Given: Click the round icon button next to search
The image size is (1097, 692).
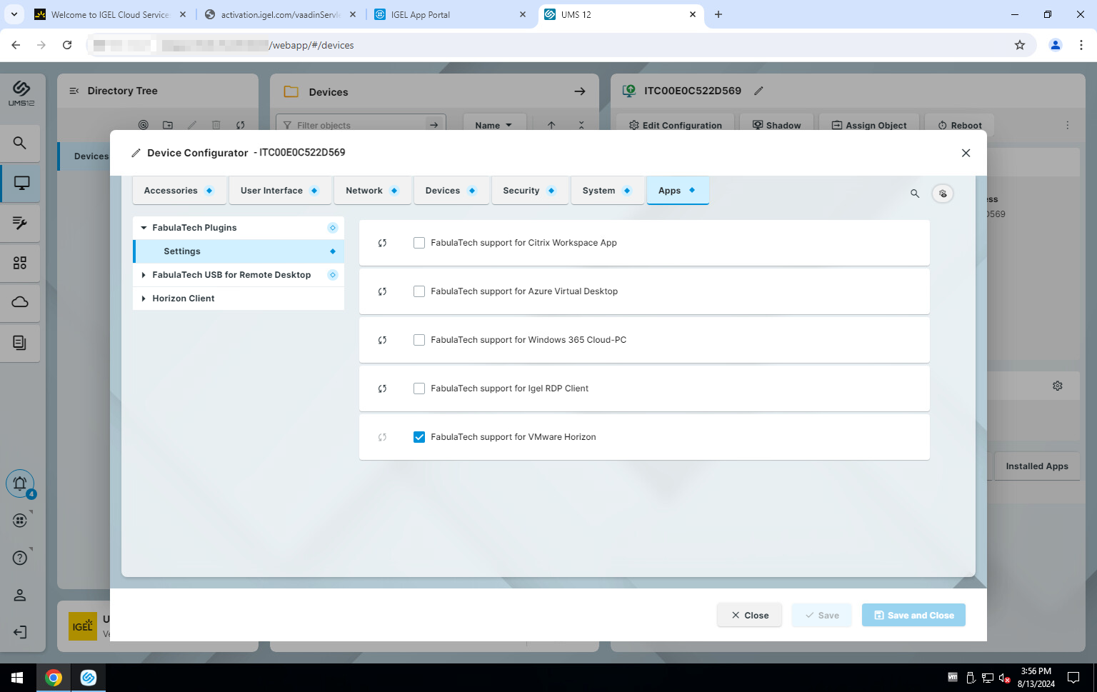Looking at the screenshot, I should [943, 194].
